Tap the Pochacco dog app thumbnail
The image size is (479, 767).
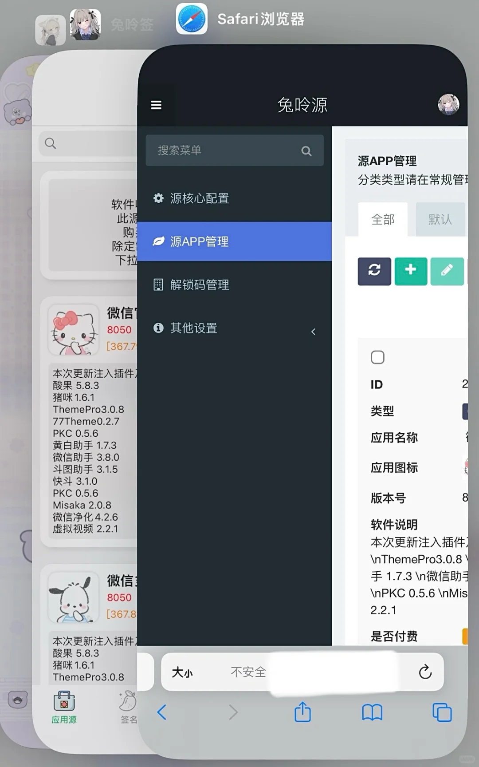coord(74,597)
